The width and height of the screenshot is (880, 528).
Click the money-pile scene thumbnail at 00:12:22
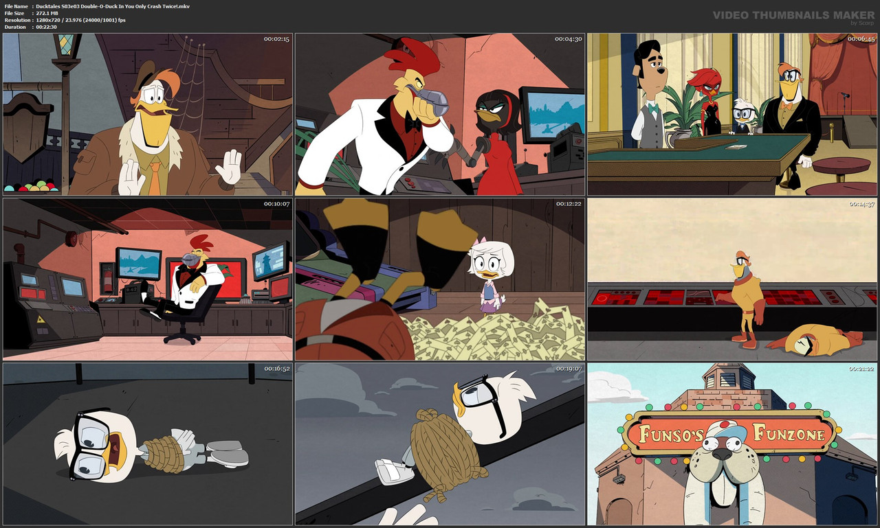(x=440, y=280)
